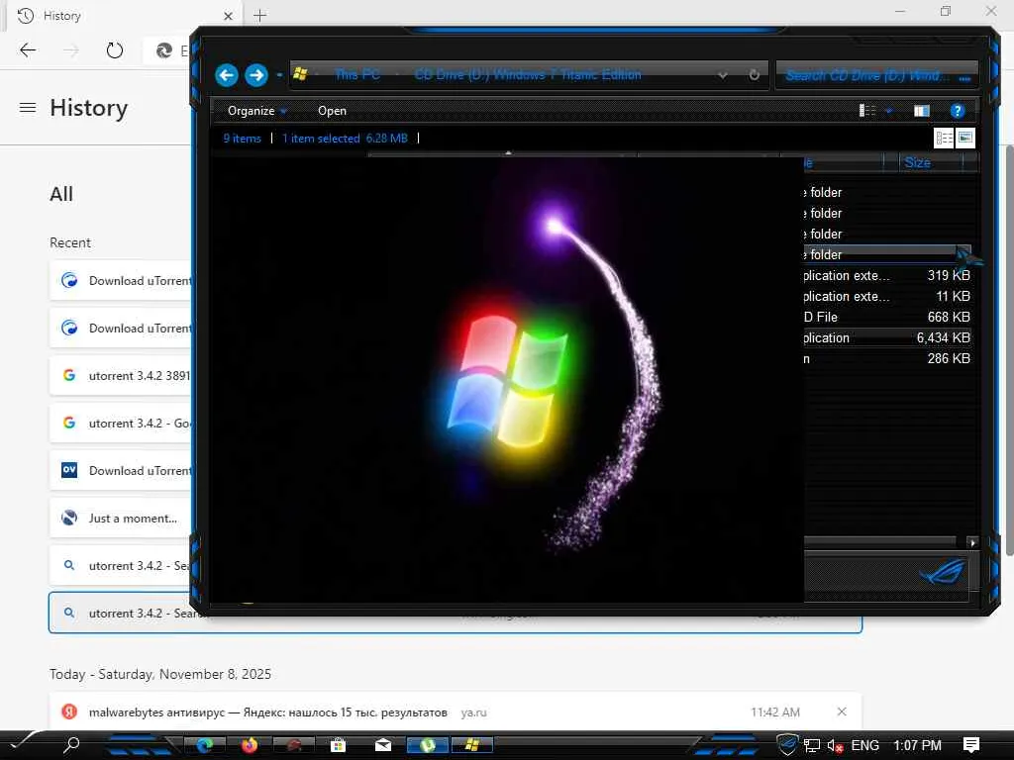The height and width of the screenshot is (760, 1014).
Task: Expand the view options dropdown arrow
Action: point(889,111)
